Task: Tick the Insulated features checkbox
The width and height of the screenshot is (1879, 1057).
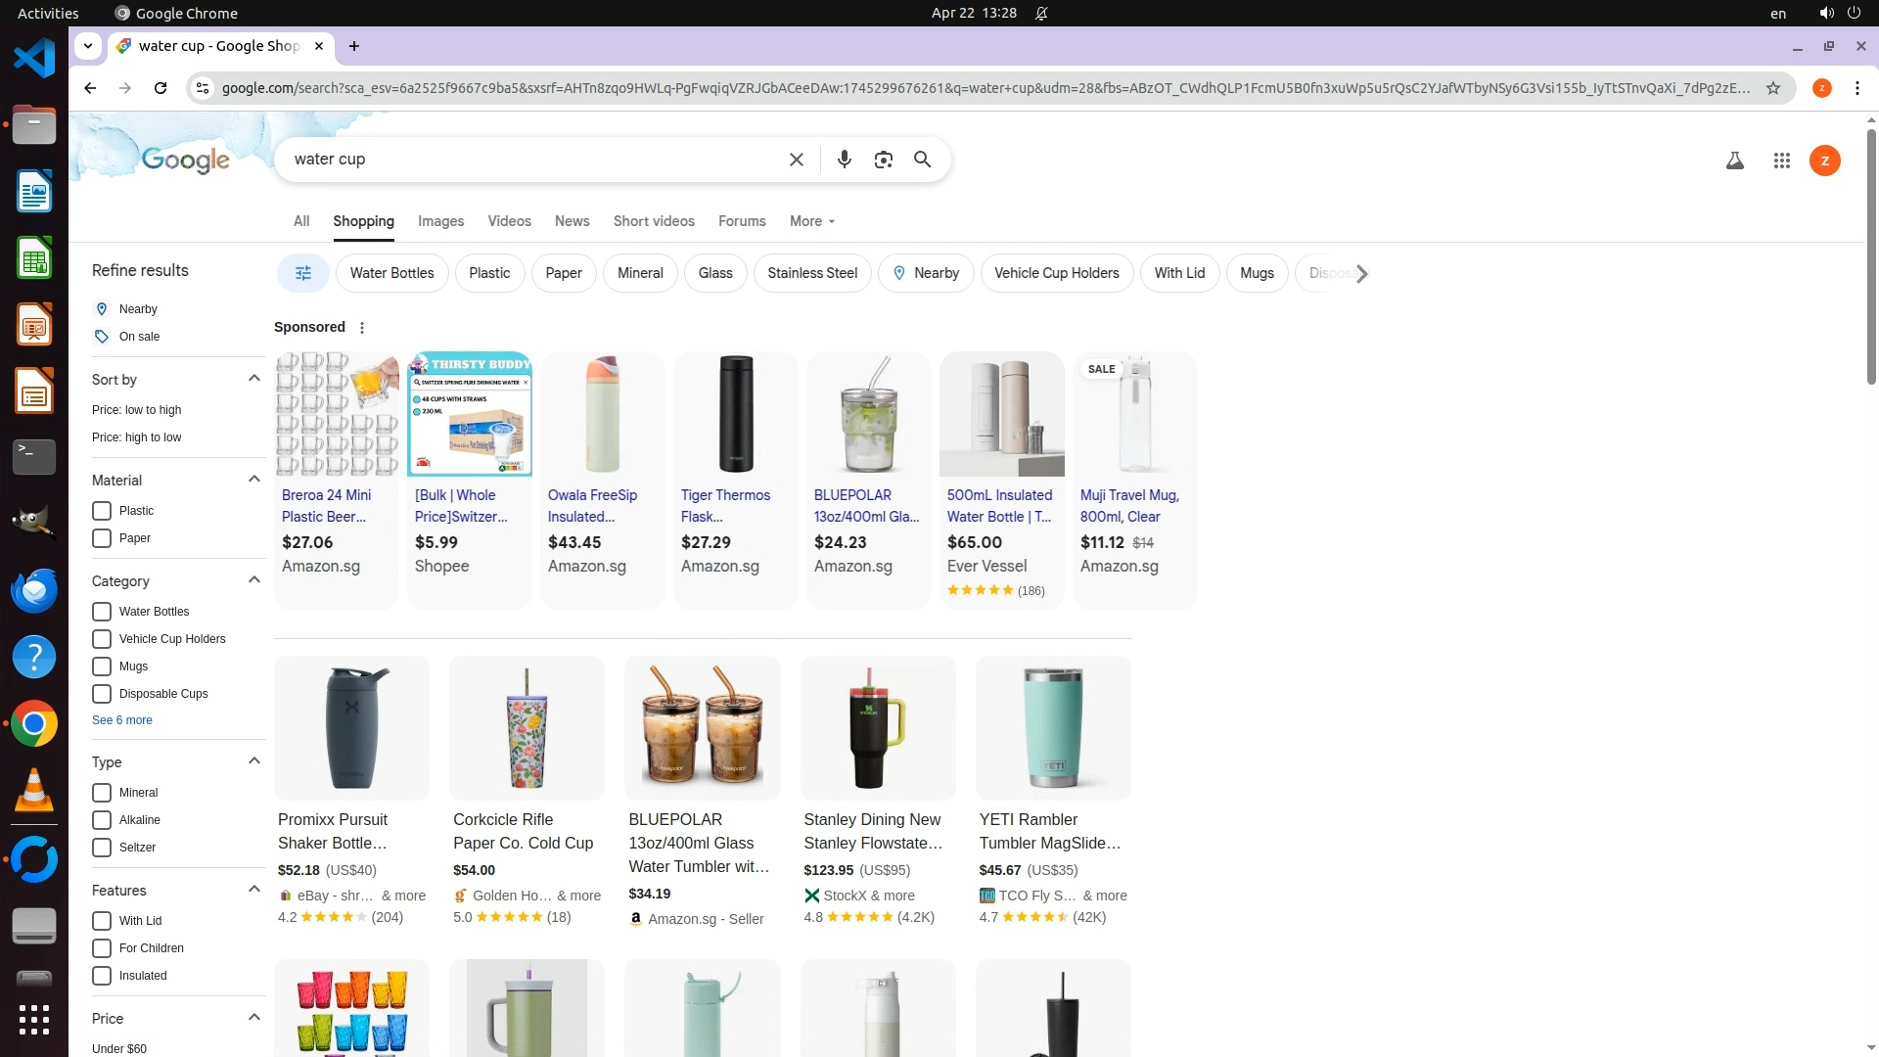Action: click(x=102, y=976)
